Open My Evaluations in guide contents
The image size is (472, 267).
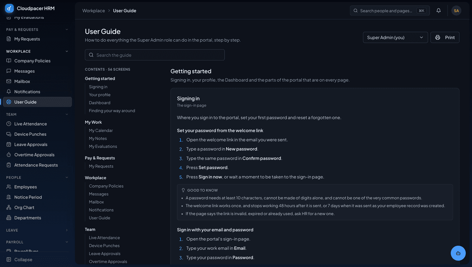pos(103,146)
